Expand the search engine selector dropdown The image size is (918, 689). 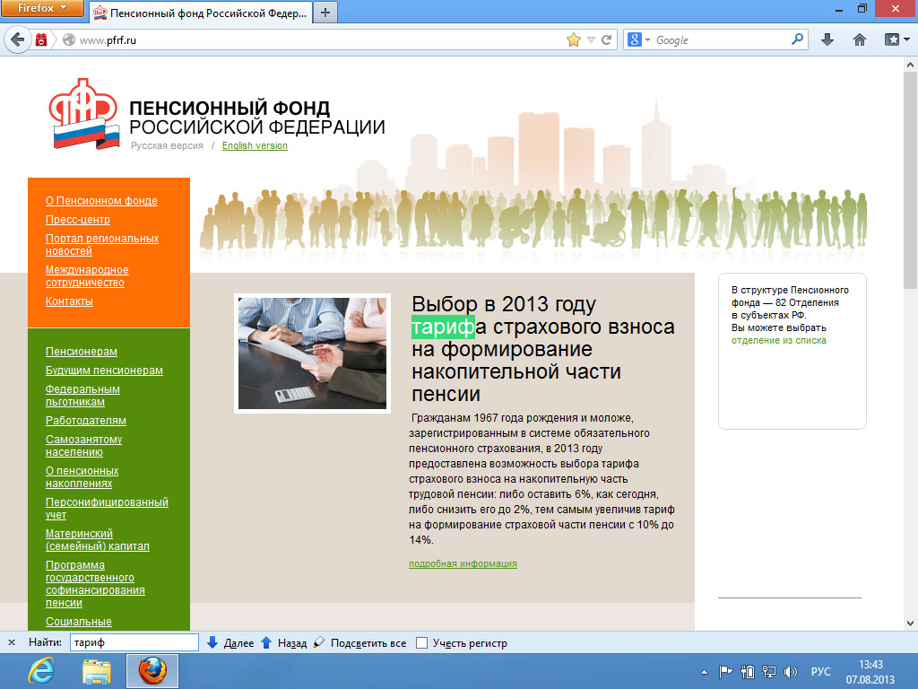(638, 39)
